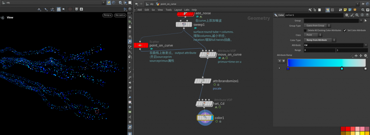Click the red no-snap circle icon in viewport toolbar
The height and width of the screenshot is (135, 370).
[70, 9]
